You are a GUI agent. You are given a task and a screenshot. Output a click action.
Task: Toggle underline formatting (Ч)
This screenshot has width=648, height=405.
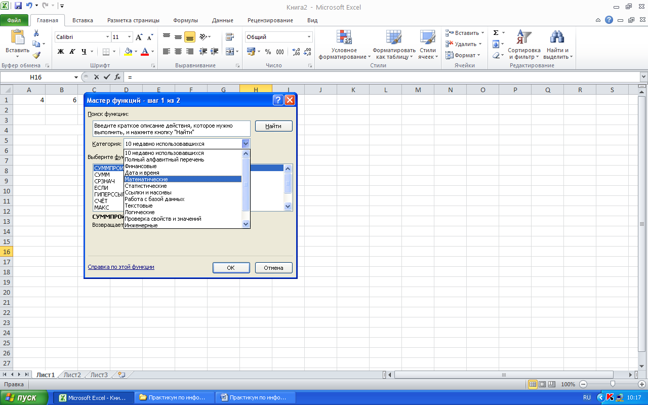click(x=84, y=51)
